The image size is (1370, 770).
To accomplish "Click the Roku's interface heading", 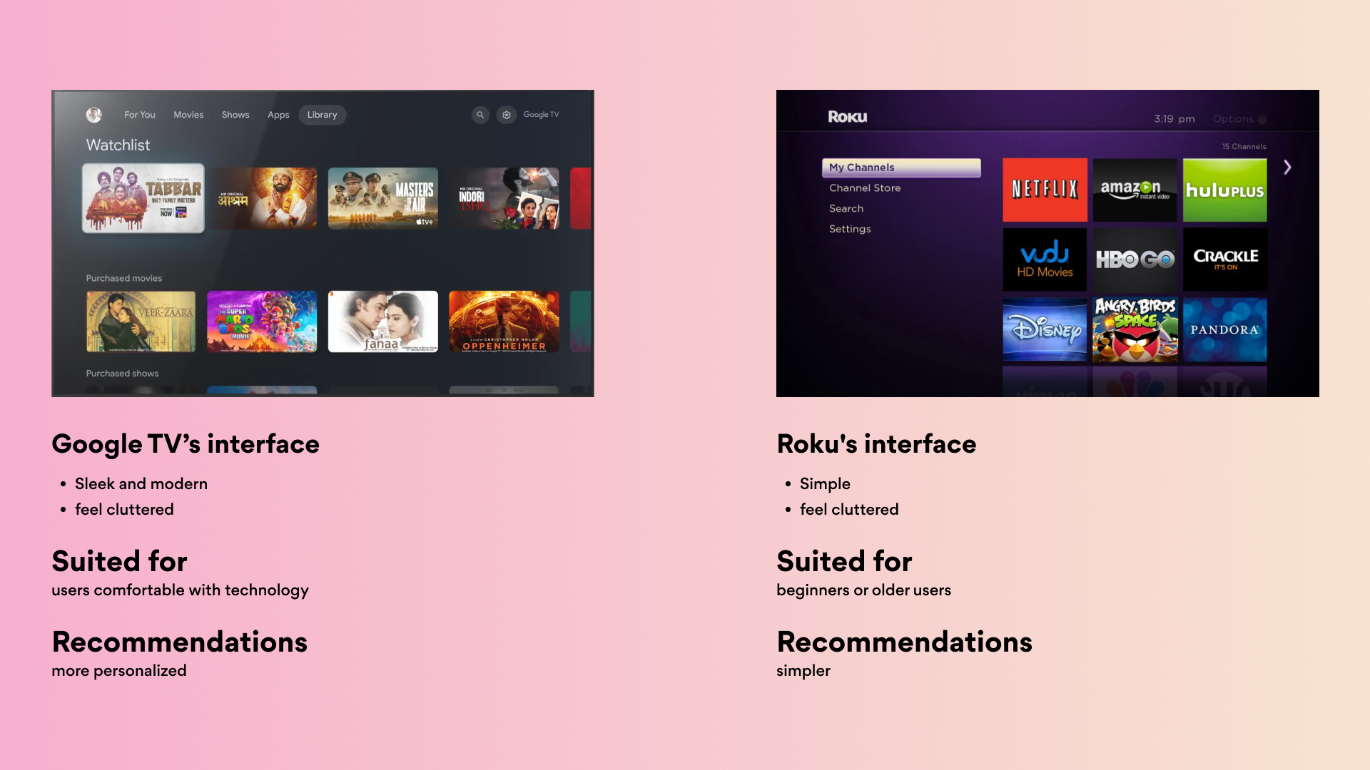I will pyautogui.click(x=876, y=444).
